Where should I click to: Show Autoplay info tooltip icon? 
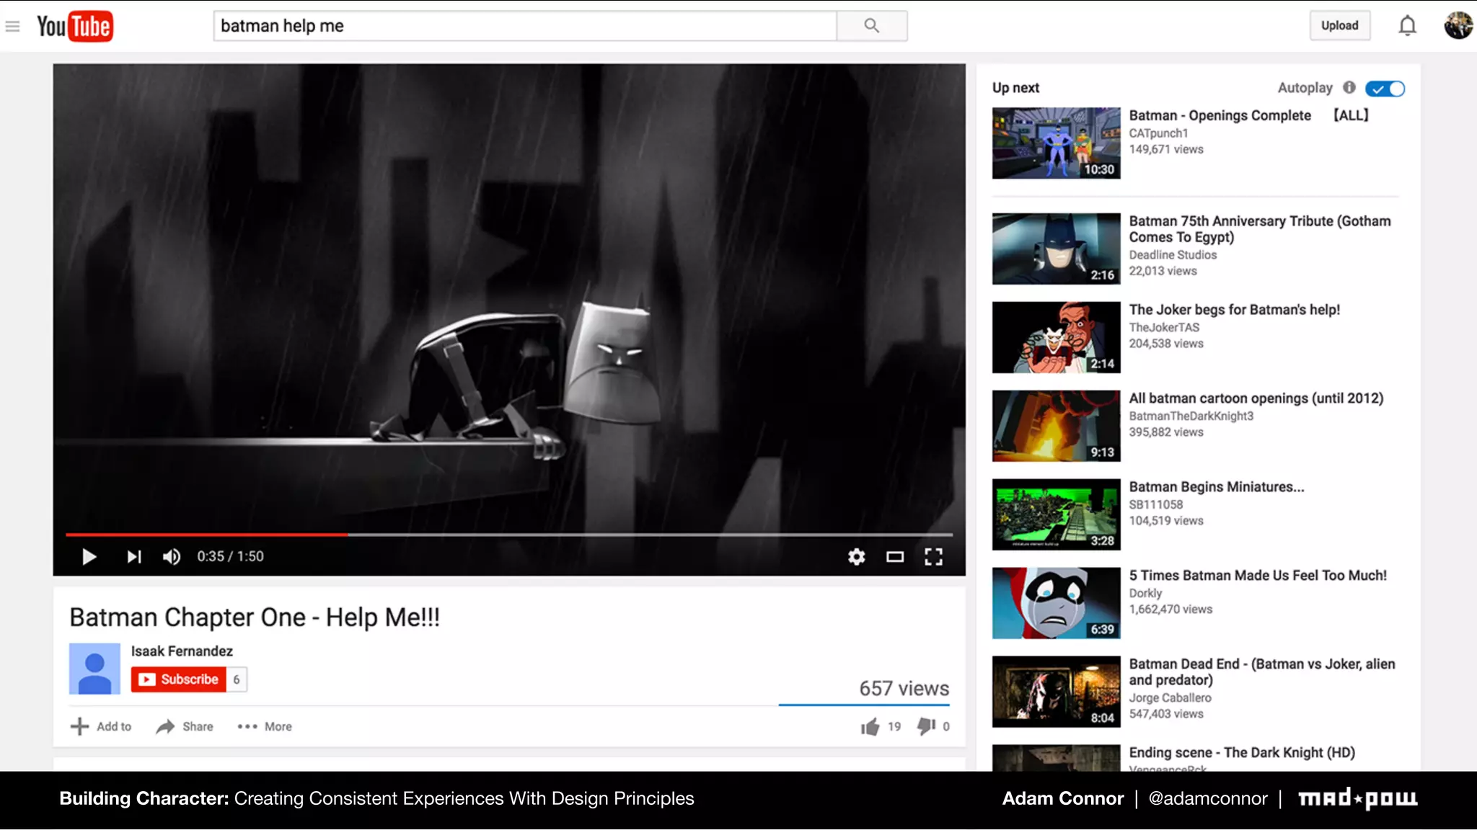point(1349,88)
